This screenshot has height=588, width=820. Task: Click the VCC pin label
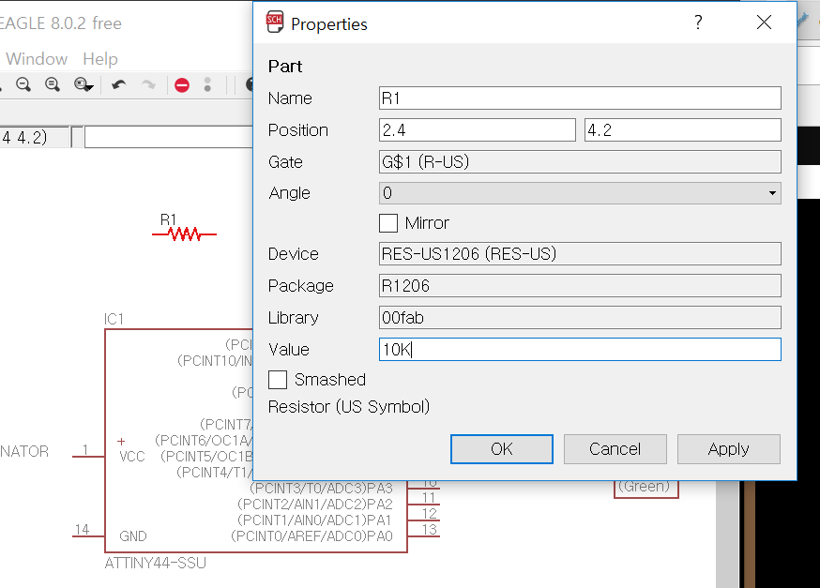pos(131,457)
